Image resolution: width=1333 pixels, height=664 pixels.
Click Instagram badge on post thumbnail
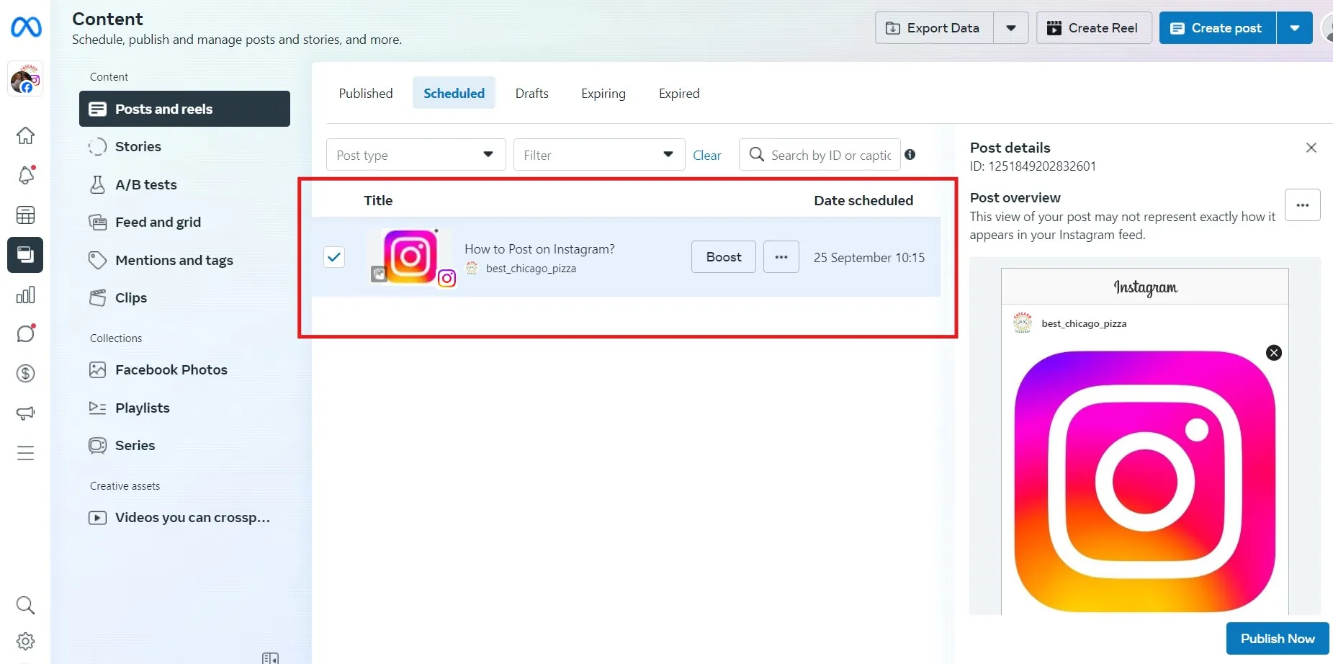click(x=446, y=278)
